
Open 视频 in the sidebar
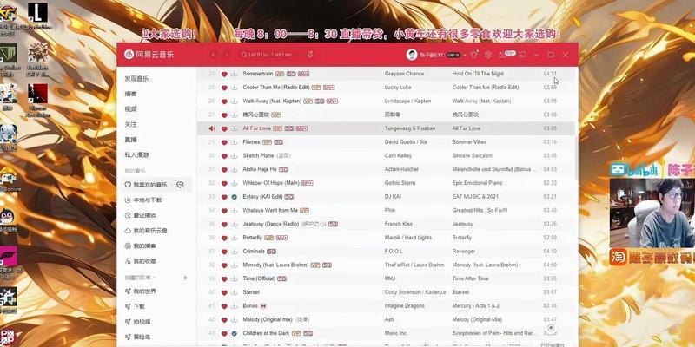coord(131,109)
